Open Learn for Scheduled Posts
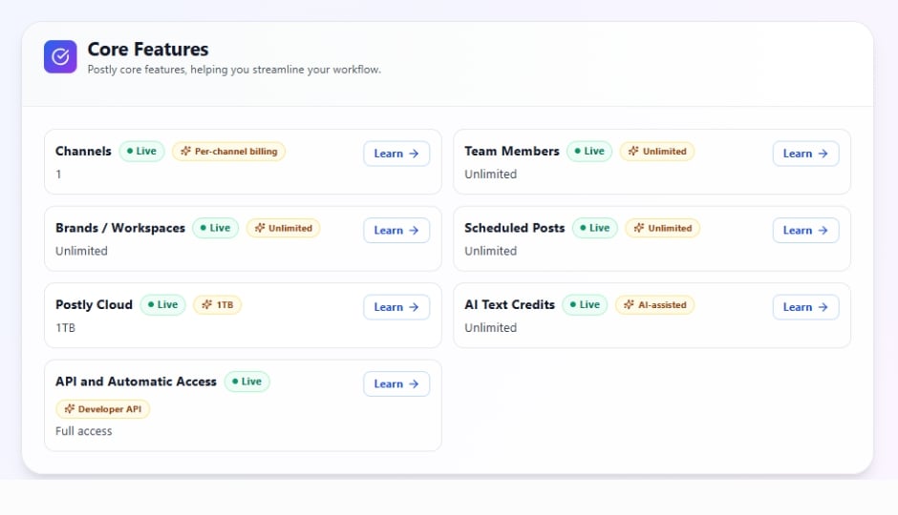Screen dimensions: 898x515 coord(805,231)
